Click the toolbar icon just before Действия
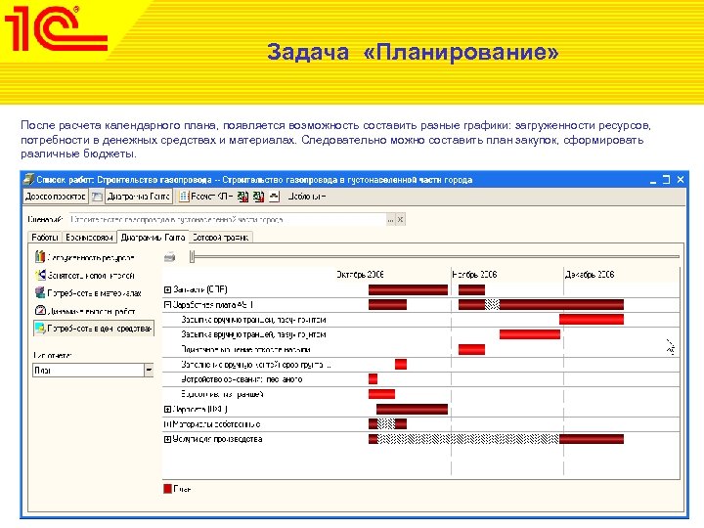 point(274,197)
